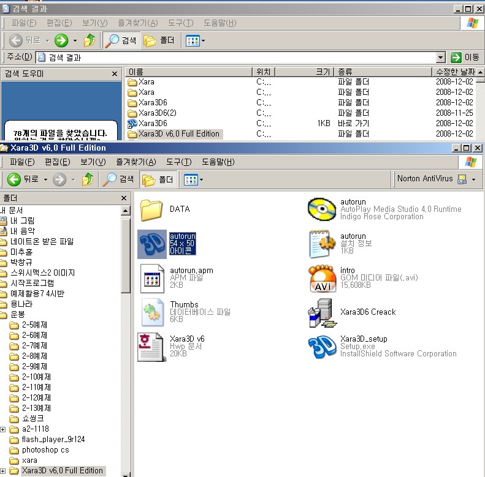The width and height of the screenshot is (485, 477).
Task: Open autorun AutoPlay Media Studio runtime
Action: tap(322, 209)
